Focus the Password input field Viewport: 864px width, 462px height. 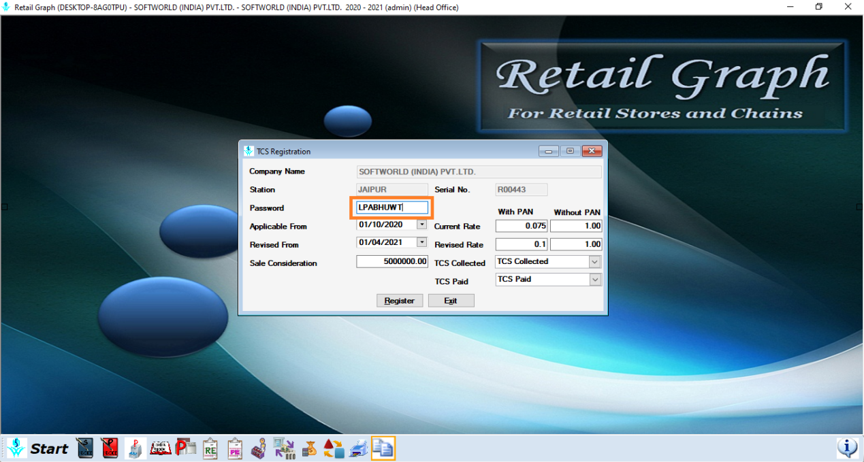tap(392, 208)
